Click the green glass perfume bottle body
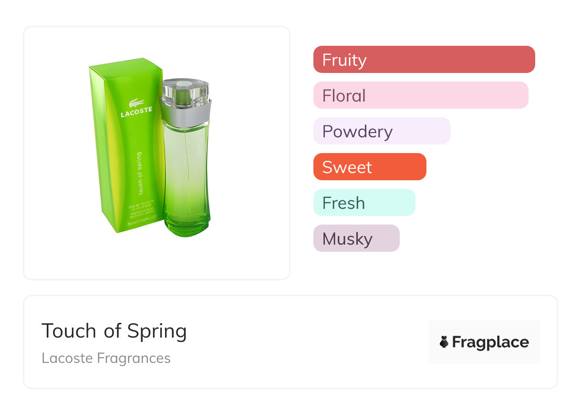 (x=186, y=167)
